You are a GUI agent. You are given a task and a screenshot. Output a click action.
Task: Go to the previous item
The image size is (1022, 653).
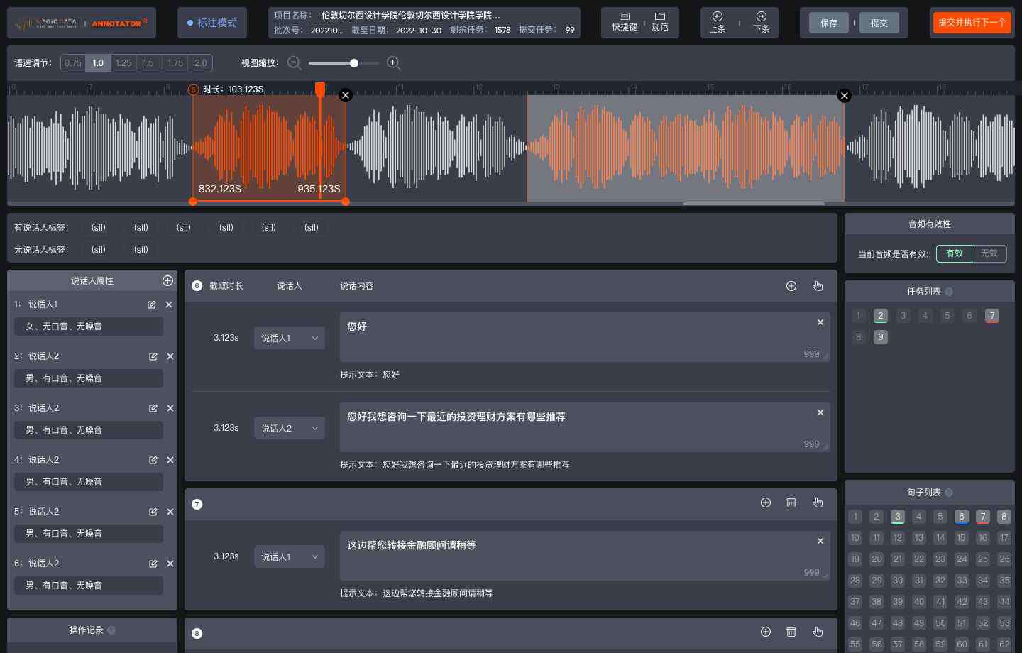pyautogui.click(x=718, y=22)
